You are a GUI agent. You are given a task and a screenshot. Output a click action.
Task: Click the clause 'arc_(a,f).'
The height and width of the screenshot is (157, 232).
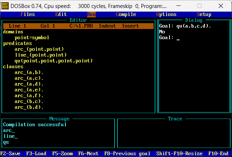coord(29,96)
